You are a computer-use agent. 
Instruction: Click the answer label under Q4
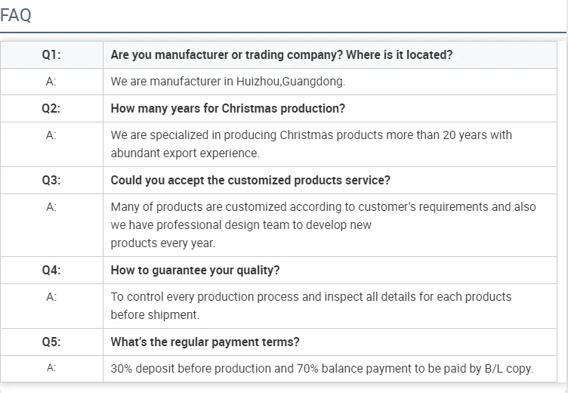tap(51, 297)
